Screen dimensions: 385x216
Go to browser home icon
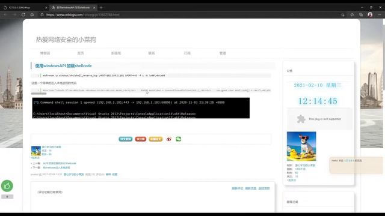pyautogui.click(x=32, y=14)
